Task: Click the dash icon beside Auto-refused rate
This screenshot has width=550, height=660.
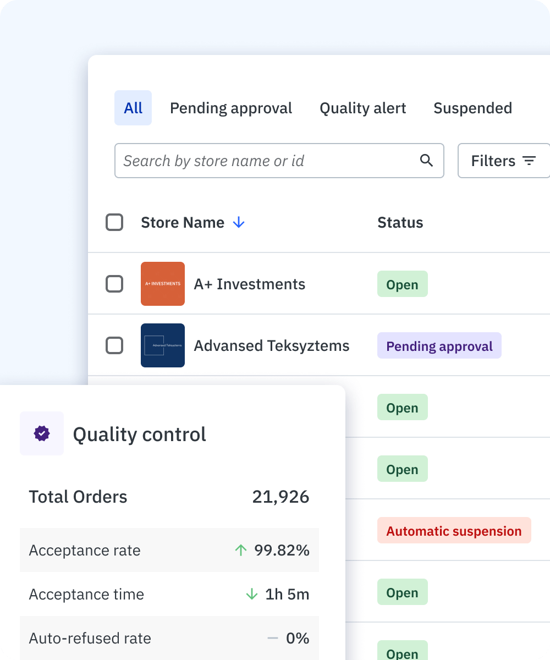Action: click(x=273, y=638)
